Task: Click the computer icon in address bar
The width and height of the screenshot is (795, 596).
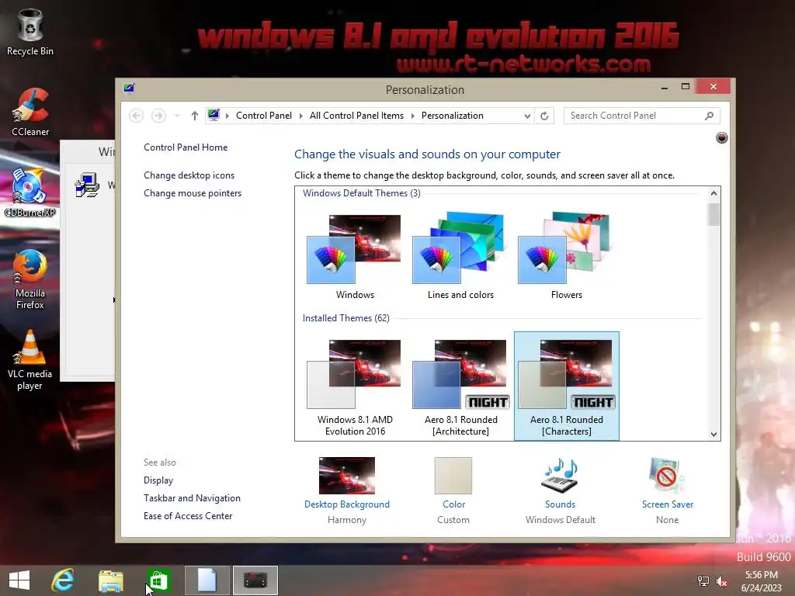Action: [214, 115]
